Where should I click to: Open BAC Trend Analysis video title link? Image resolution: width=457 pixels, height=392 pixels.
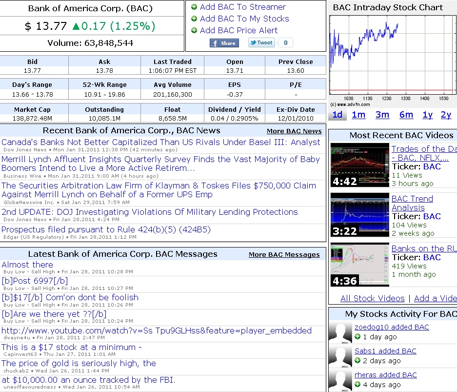pos(412,203)
